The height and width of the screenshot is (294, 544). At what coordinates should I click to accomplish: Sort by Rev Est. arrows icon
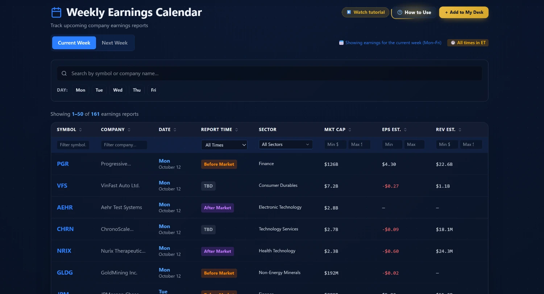click(x=460, y=130)
